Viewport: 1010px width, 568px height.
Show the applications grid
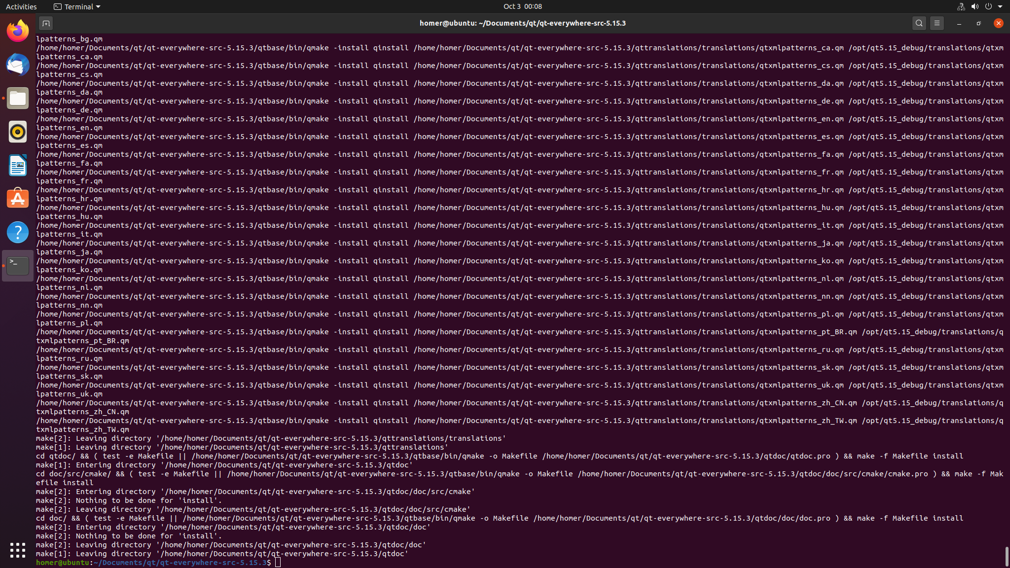pos(18,550)
